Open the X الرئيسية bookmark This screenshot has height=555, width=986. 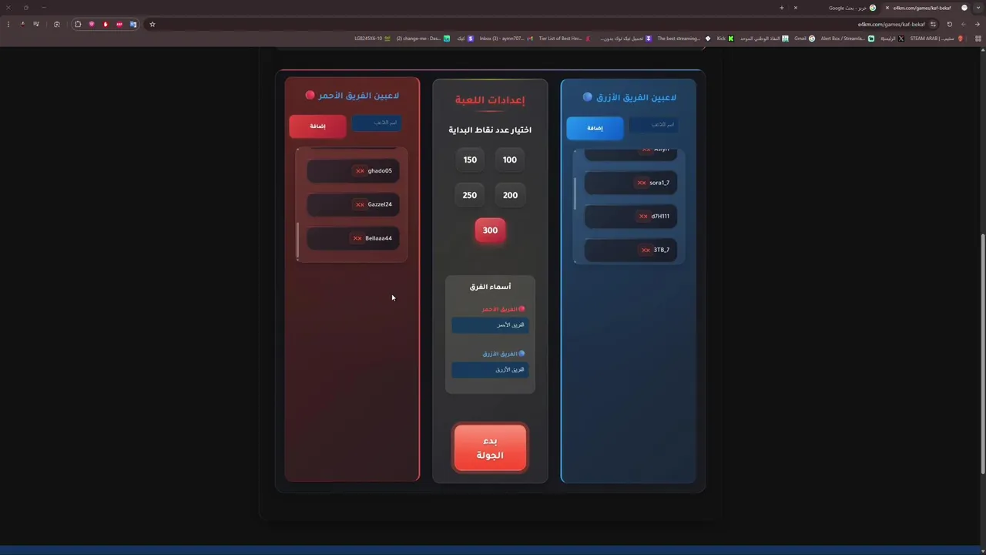pos(893,39)
